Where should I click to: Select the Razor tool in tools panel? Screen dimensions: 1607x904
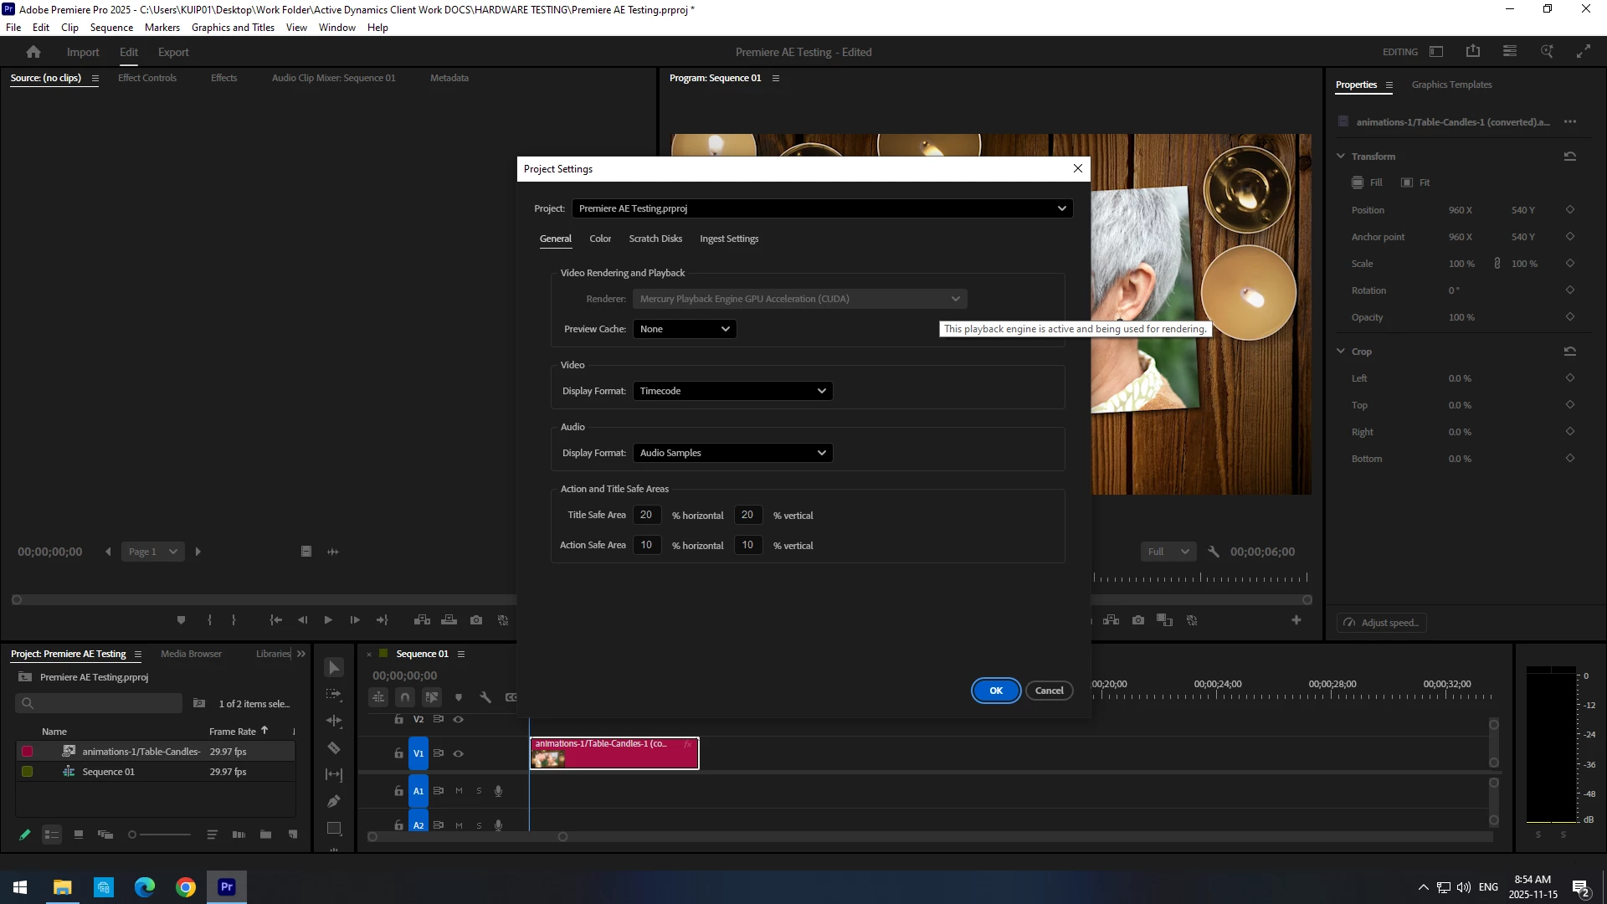pos(334,747)
